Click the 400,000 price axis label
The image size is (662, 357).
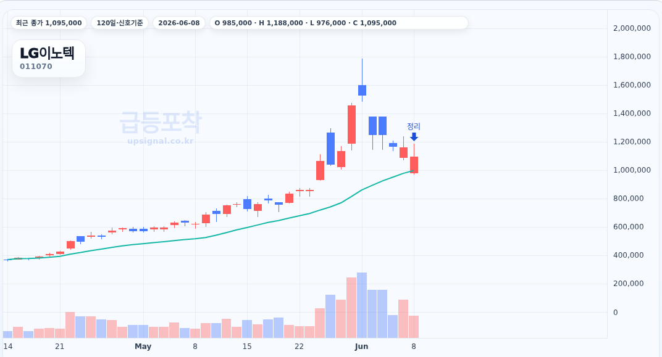coord(628,255)
